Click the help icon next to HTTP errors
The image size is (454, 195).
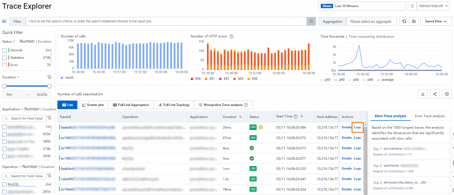coord(232,37)
